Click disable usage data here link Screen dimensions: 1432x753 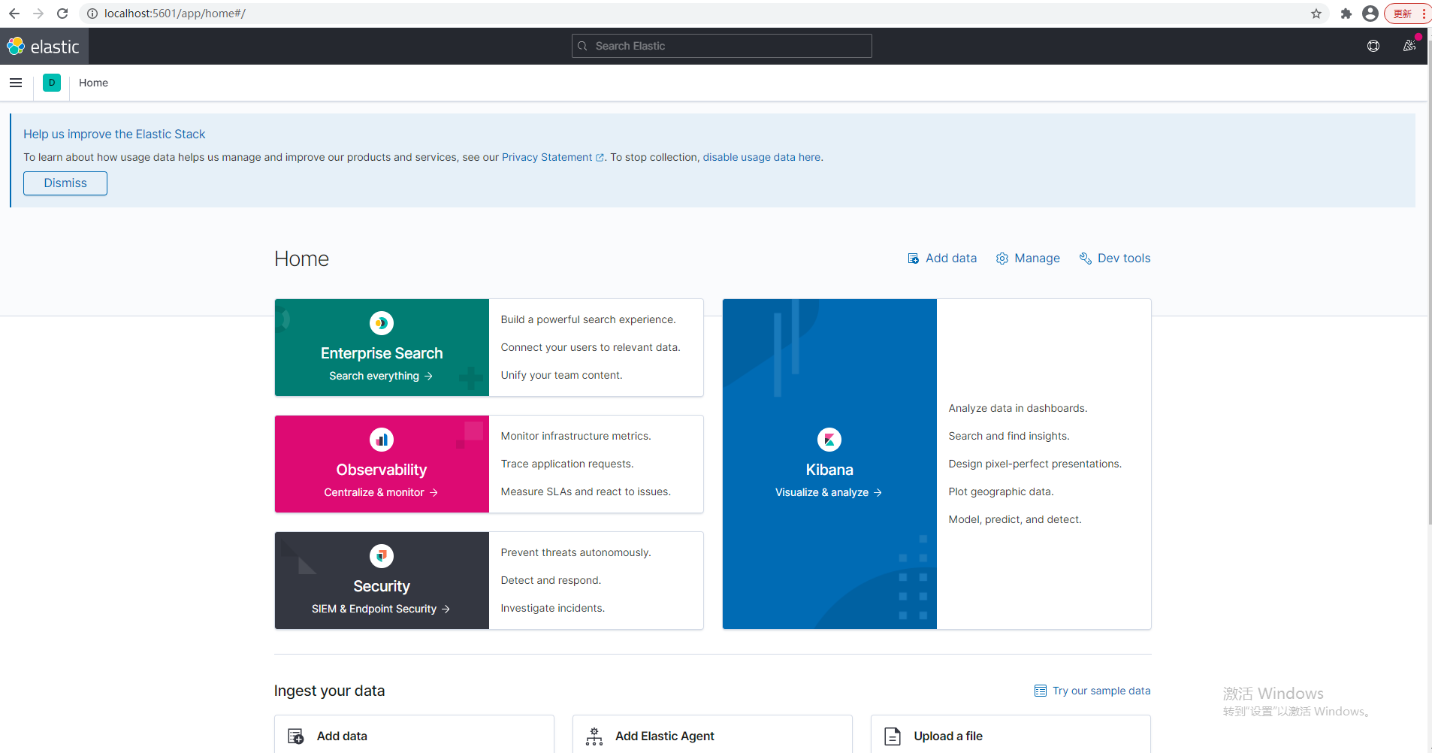(762, 157)
